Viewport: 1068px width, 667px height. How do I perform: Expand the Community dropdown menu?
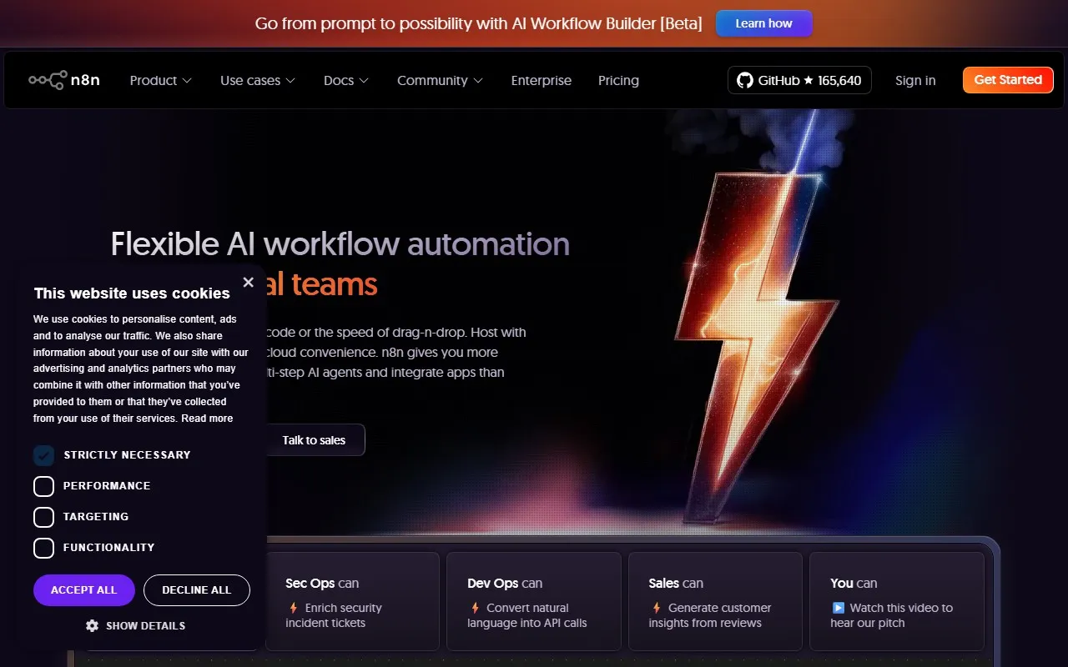coord(439,80)
